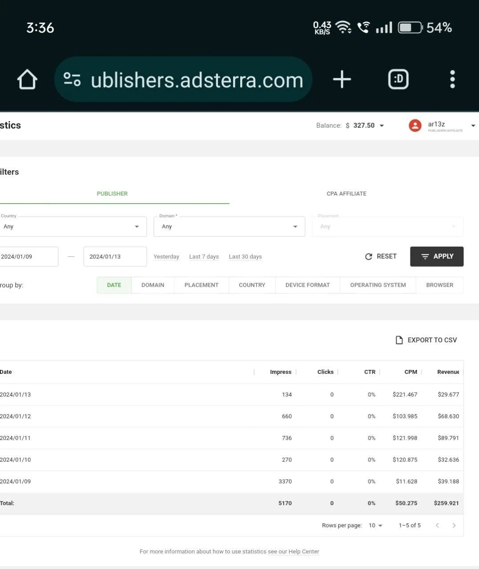Image resolution: width=479 pixels, height=569 pixels.
Task: Click the 2024/01/13 date cell
Action: coord(15,395)
